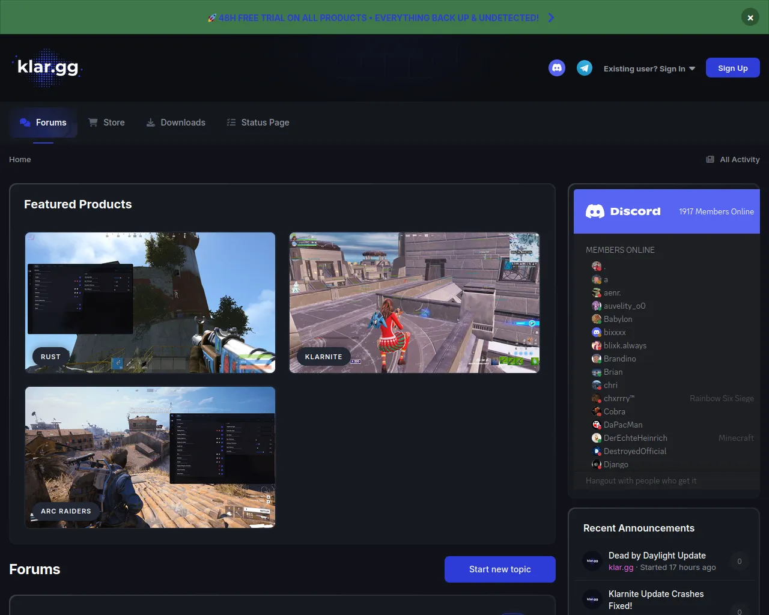
Task: Click the avatar next to DerEchteHeinrich
Action: point(597,438)
